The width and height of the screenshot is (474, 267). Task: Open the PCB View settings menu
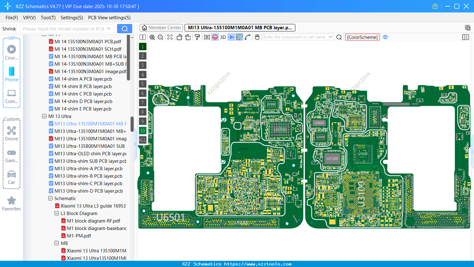[109, 18]
